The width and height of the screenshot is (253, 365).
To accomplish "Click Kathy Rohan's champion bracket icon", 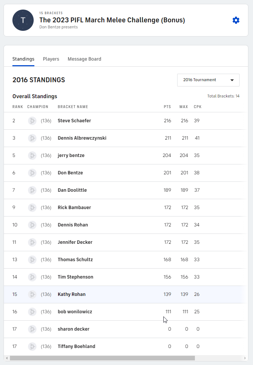I will [32, 294].
